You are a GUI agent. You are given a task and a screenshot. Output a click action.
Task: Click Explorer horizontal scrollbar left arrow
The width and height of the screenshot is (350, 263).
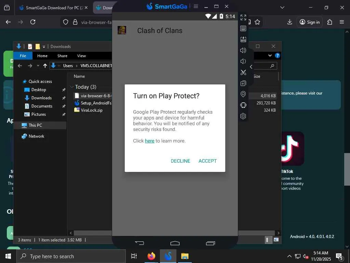click(71, 233)
